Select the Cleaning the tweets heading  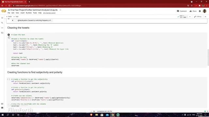pyautogui.click(x=18, y=28)
